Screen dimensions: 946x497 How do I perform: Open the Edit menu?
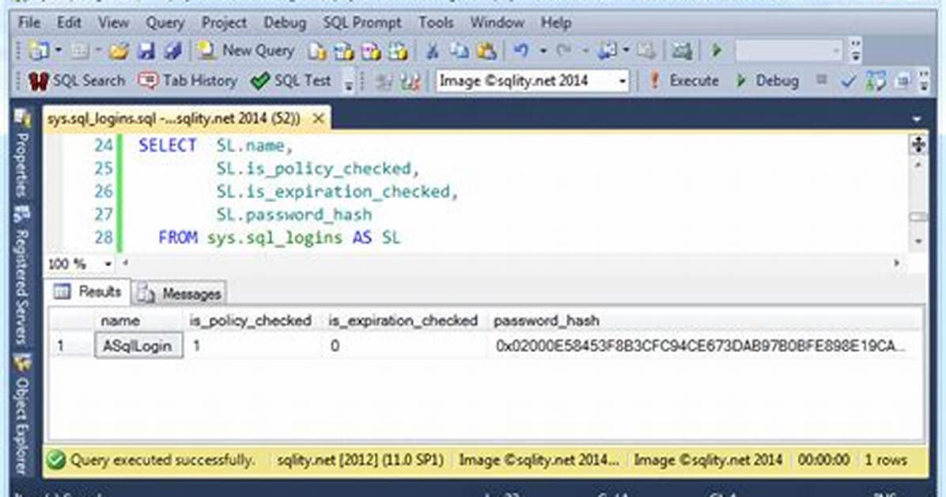tap(69, 23)
